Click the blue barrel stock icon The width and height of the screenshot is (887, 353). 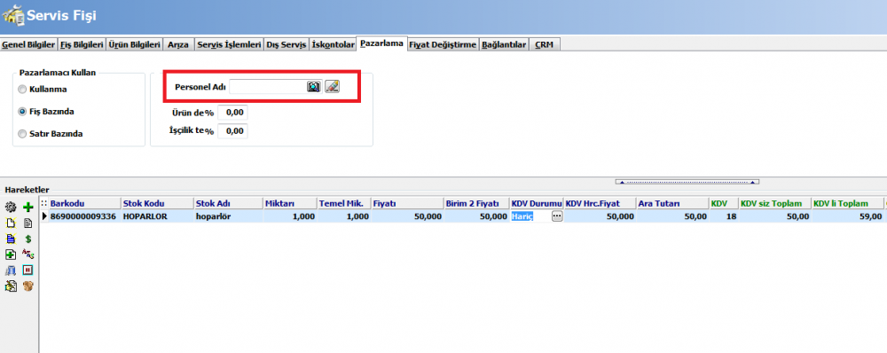(x=11, y=271)
